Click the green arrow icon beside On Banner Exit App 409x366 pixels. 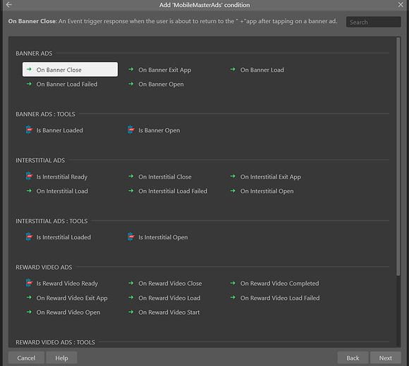pos(131,69)
